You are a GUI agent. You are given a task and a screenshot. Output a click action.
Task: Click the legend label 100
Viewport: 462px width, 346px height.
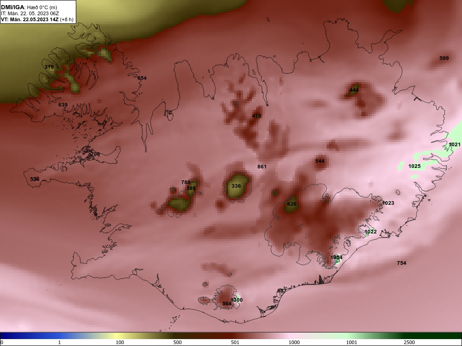click(120, 342)
